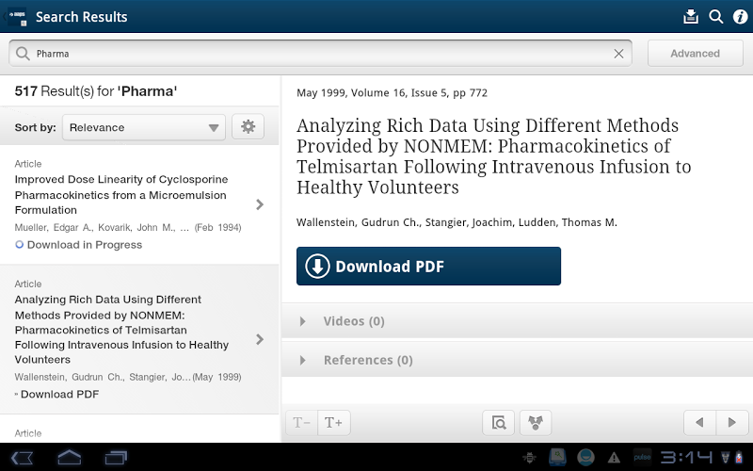The width and height of the screenshot is (753, 471).
Task: Tap Mueller, Edgar A. authors line
Action: [128, 227]
